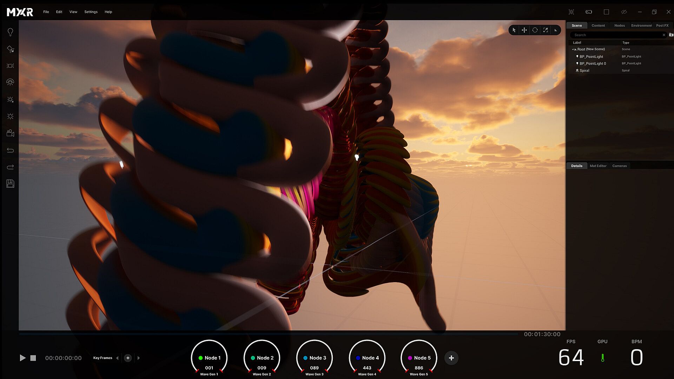
Task: Click the camera icon in left sidebar
Action: pyautogui.click(x=10, y=133)
